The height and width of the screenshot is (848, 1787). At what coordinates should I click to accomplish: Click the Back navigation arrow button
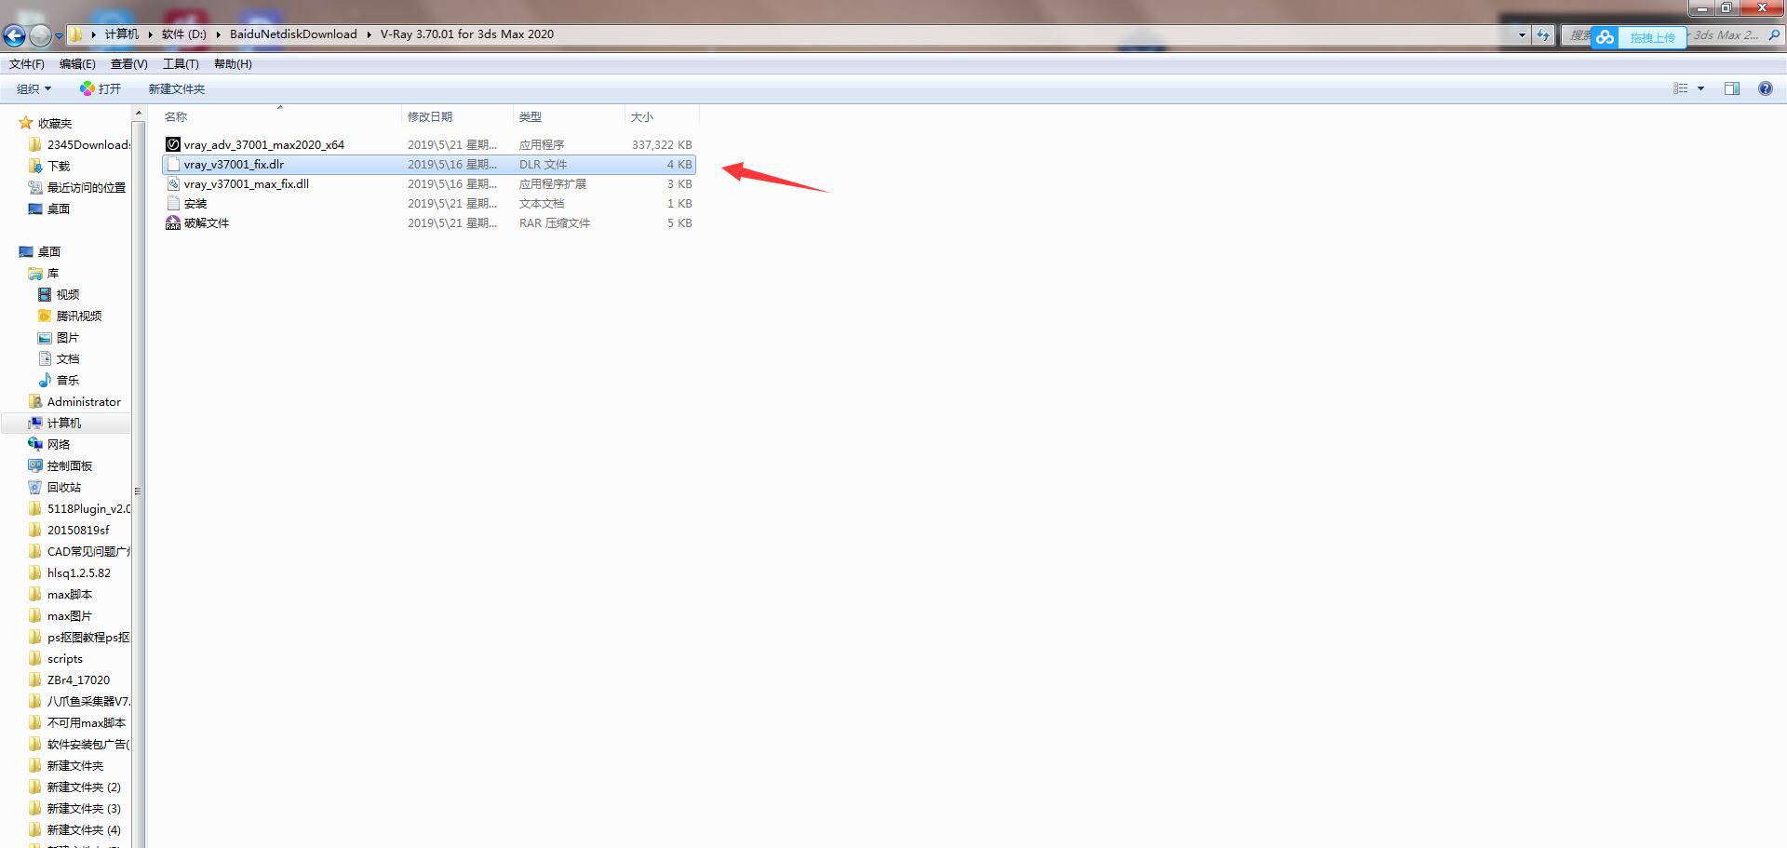tap(14, 35)
